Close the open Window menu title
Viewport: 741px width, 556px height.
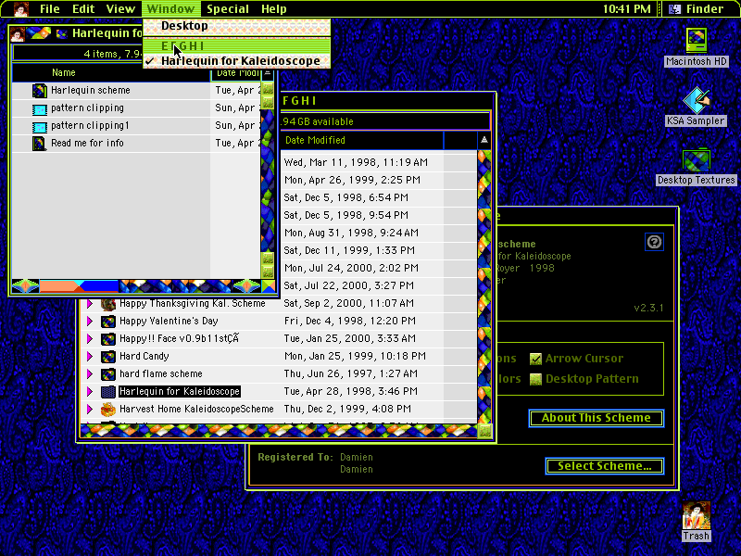170,8
